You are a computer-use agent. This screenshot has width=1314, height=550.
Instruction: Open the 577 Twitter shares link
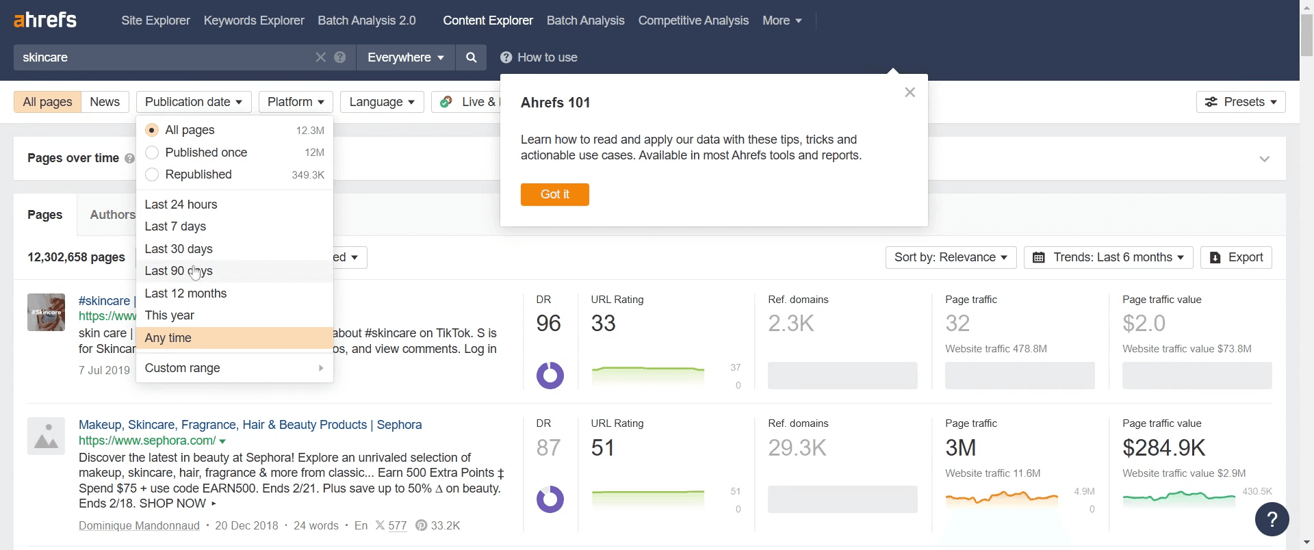(x=397, y=525)
